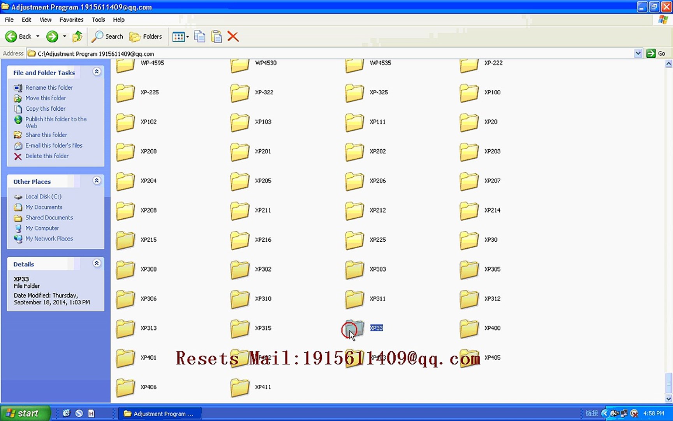Open Local Disk (C:) link
This screenshot has width=673, height=421.
[43, 196]
